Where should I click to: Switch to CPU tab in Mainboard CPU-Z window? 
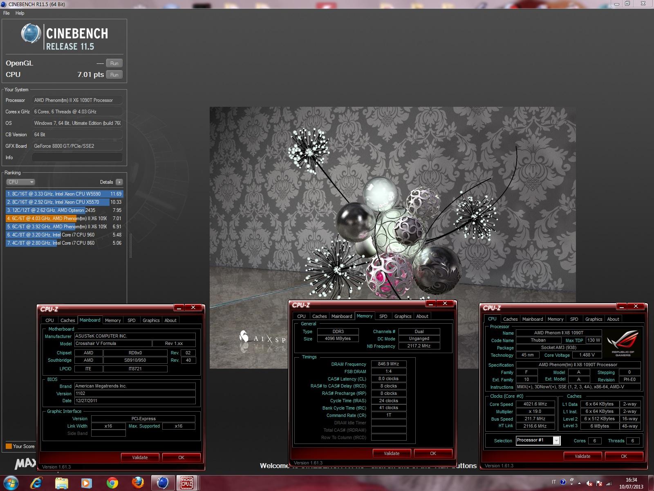(49, 320)
